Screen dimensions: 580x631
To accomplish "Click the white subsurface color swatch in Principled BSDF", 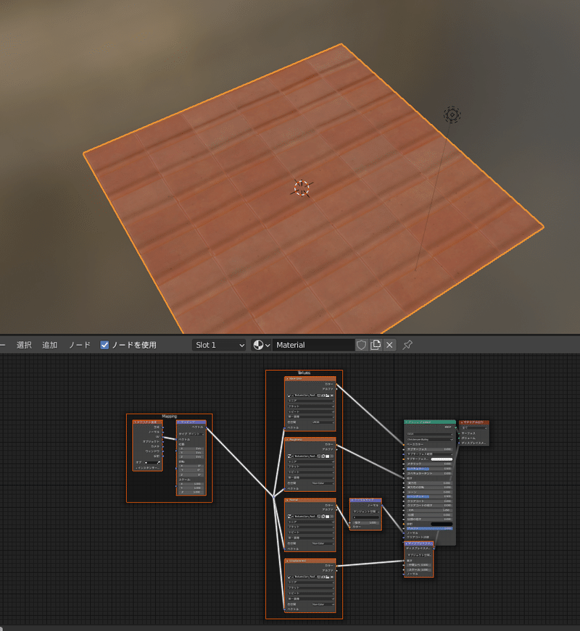I will (442, 459).
